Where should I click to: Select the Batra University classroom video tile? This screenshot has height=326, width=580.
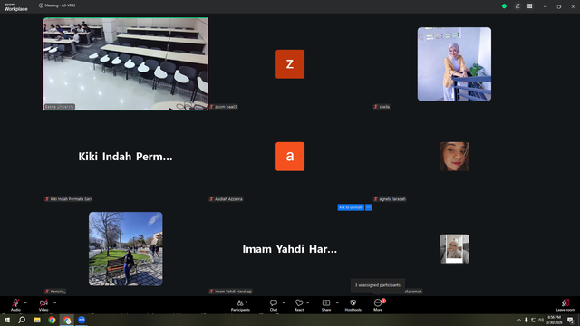tap(126, 64)
